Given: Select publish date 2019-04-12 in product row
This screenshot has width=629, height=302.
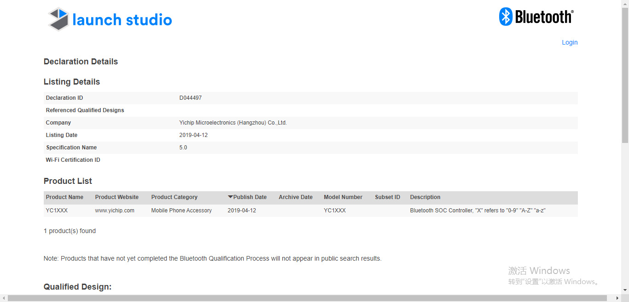Looking at the screenshot, I should click(242, 211).
